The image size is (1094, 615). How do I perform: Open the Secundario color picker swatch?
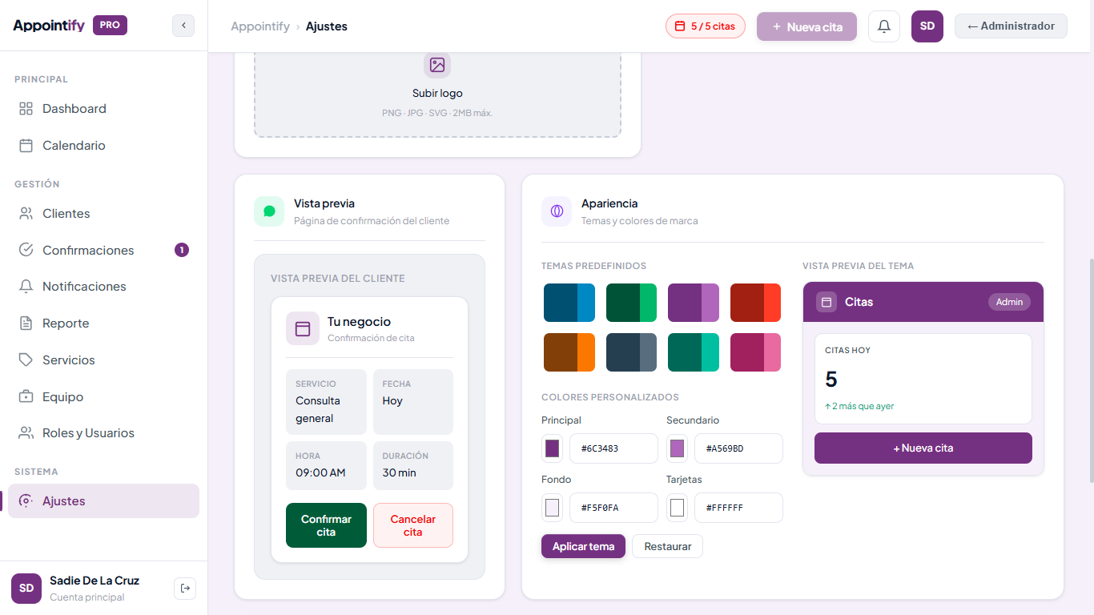click(677, 448)
